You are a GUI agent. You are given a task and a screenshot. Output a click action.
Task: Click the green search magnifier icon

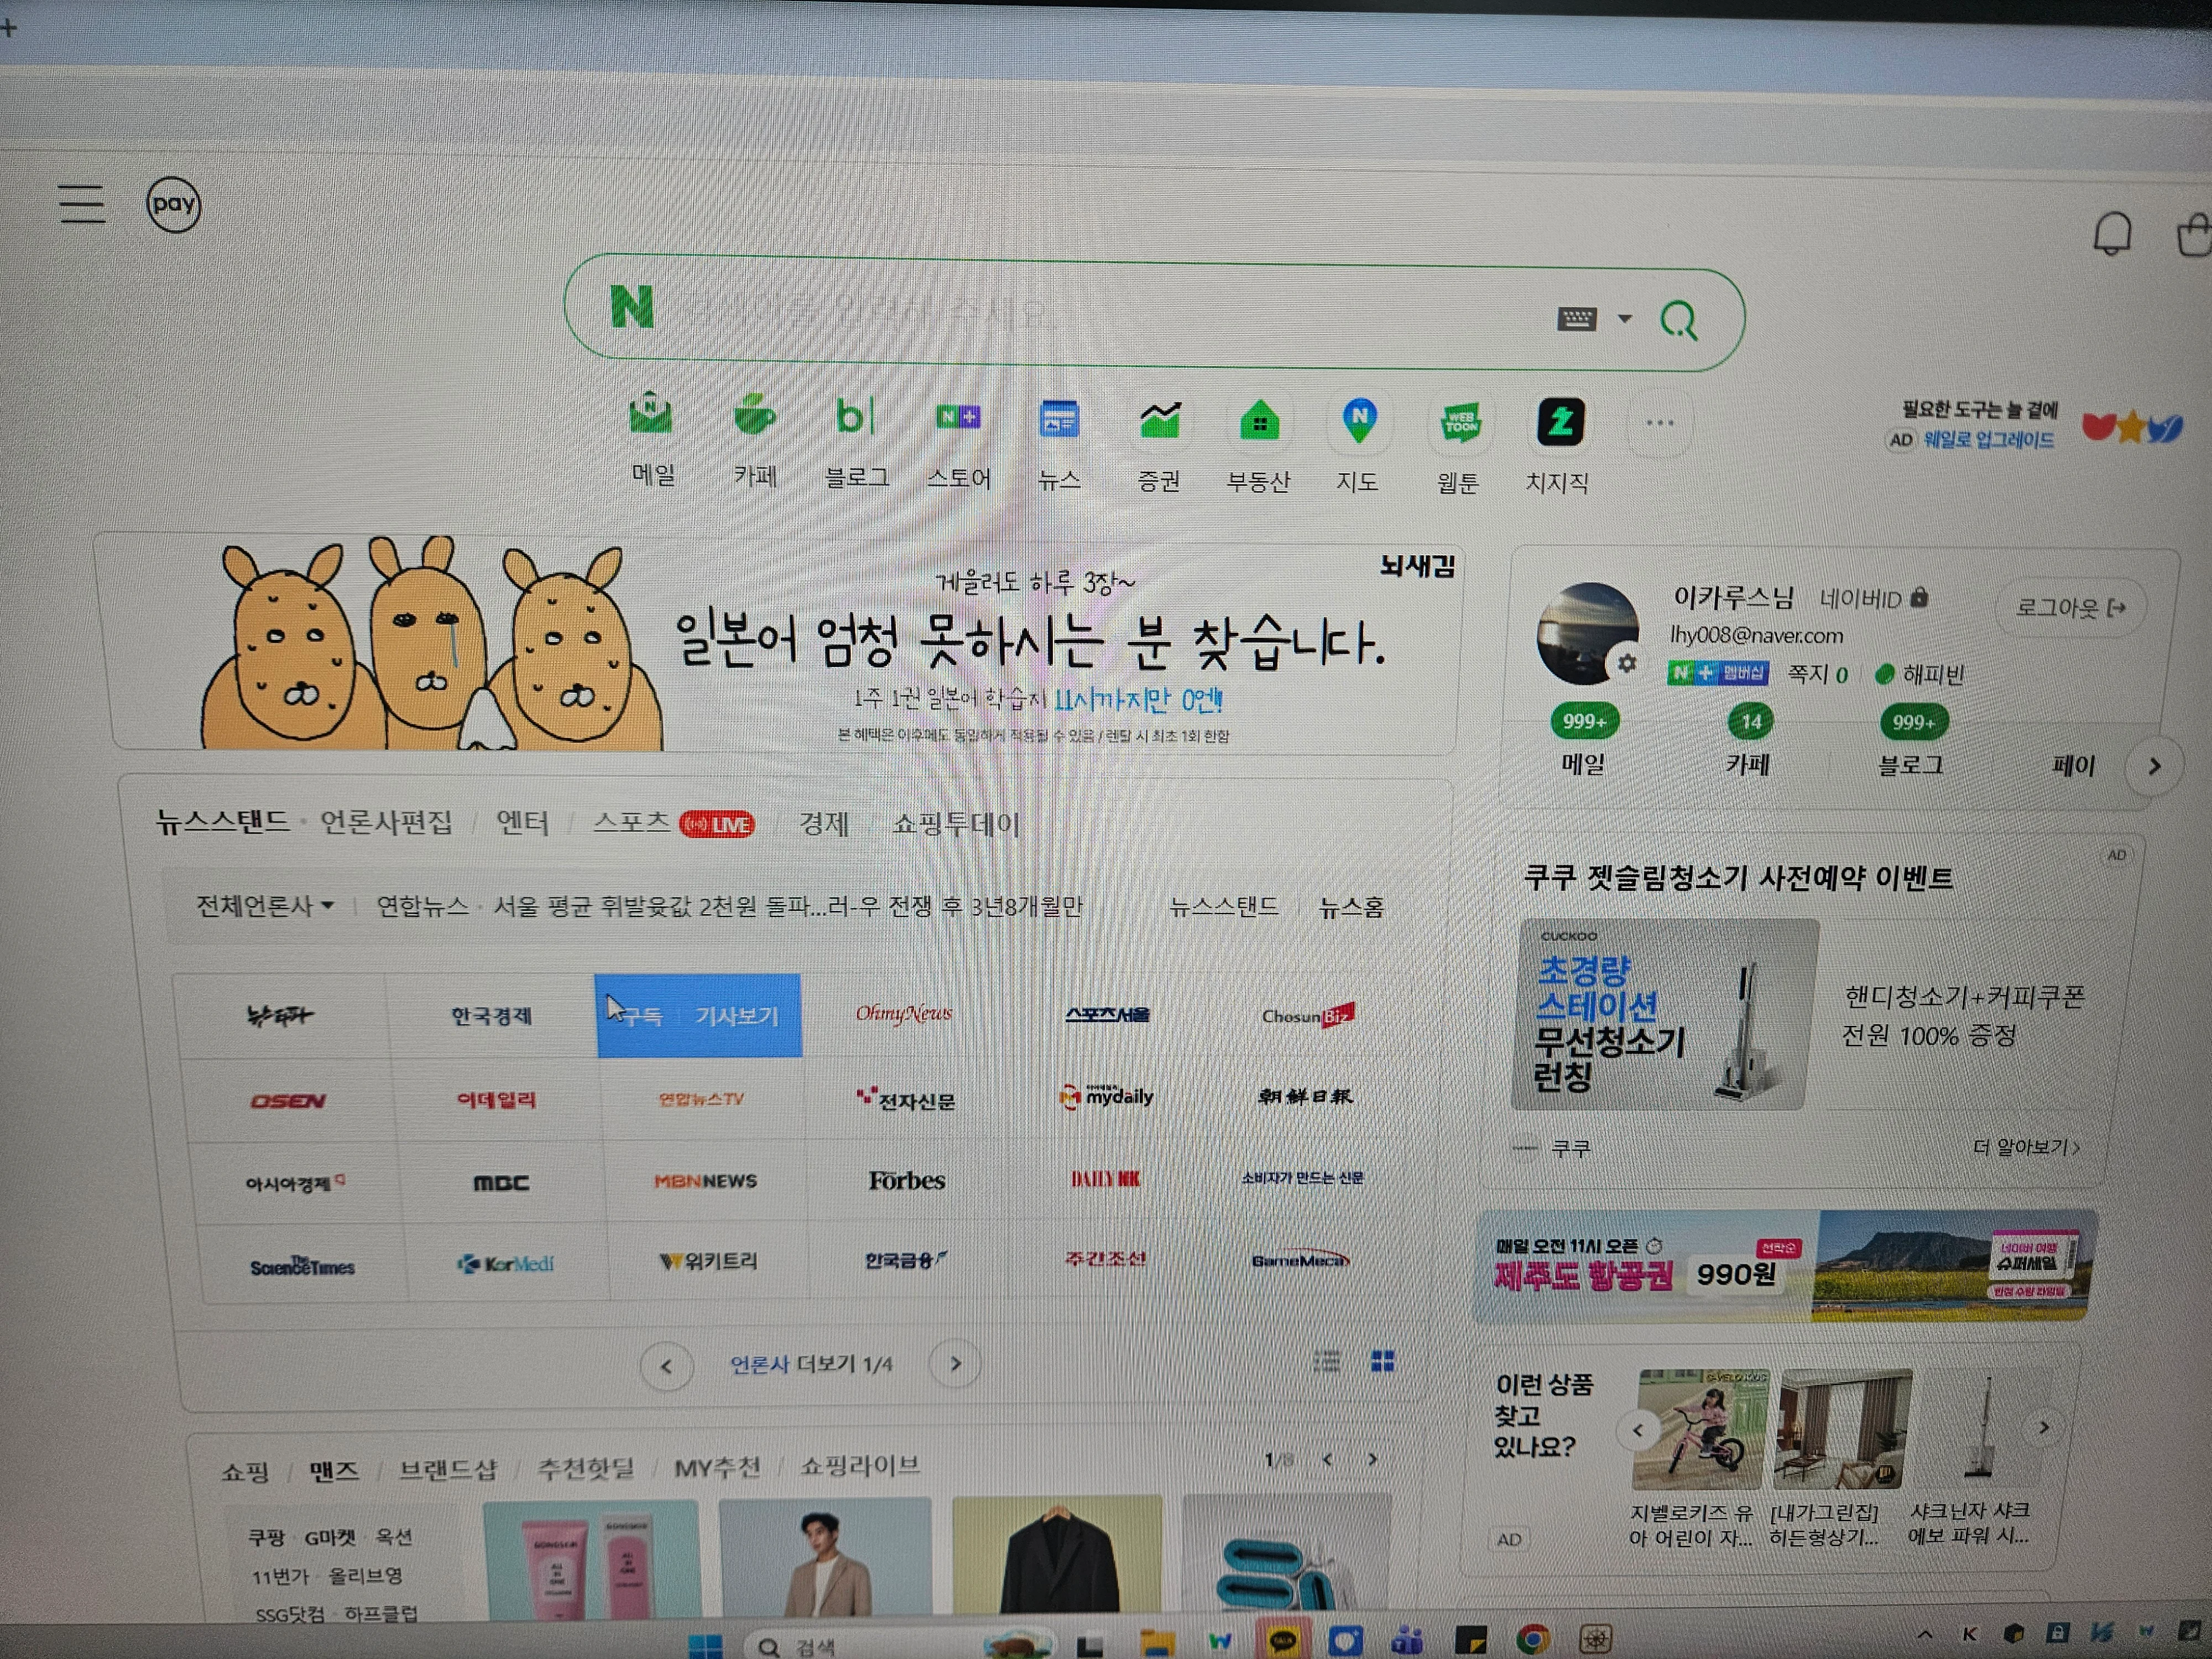pos(1679,320)
